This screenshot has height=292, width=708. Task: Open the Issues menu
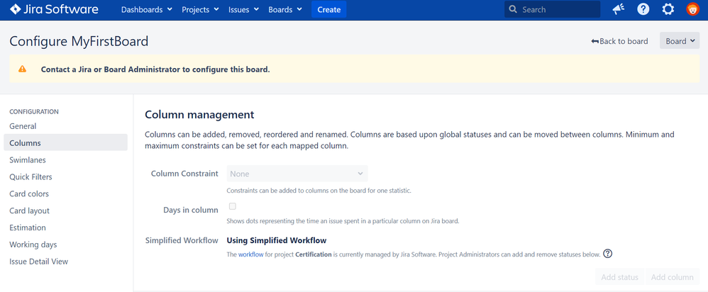coord(244,9)
